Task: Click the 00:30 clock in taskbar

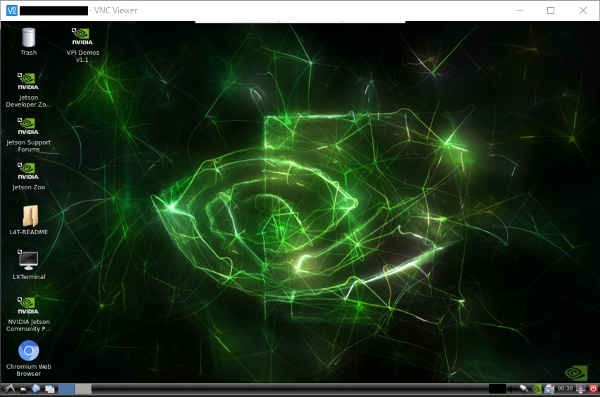Action: point(565,389)
